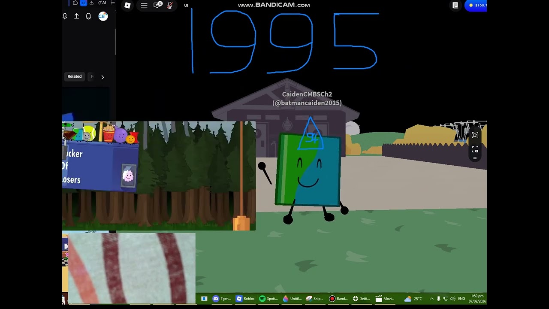Expand more tabs with the chevron arrow
The width and height of the screenshot is (549, 309).
(x=103, y=77)
